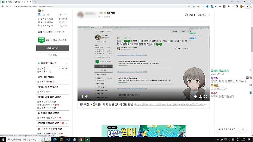Open the Windows notification center icon
The image size is (253, 142).
click(249, 139)
